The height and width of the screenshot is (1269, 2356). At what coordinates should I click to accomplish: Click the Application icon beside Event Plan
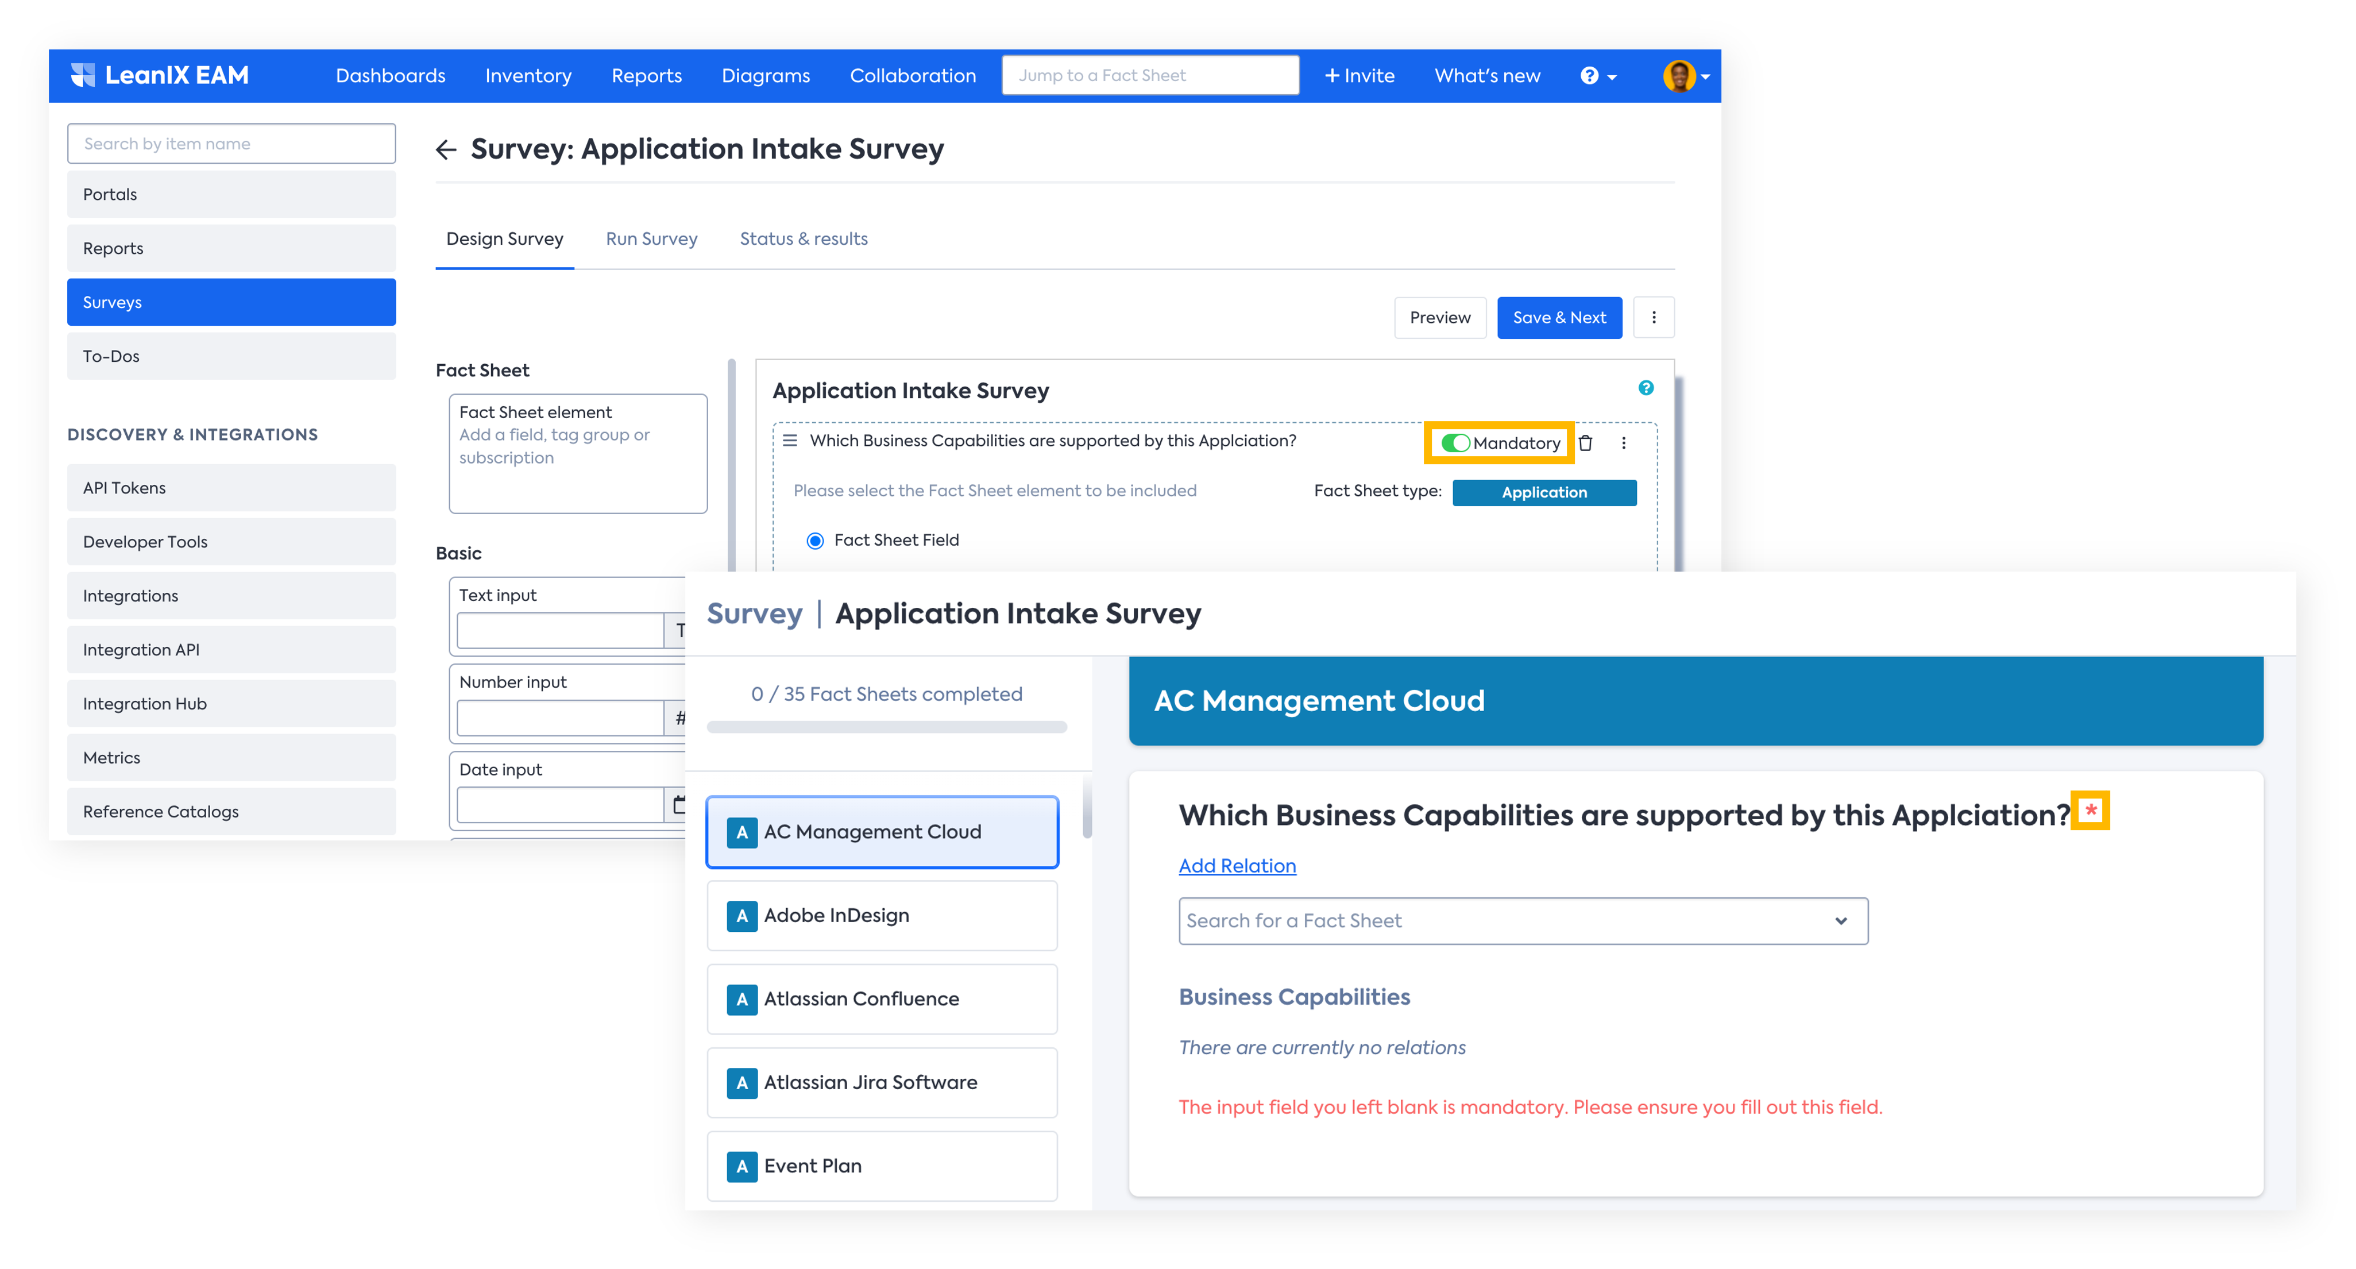[x=741, y=1167]
